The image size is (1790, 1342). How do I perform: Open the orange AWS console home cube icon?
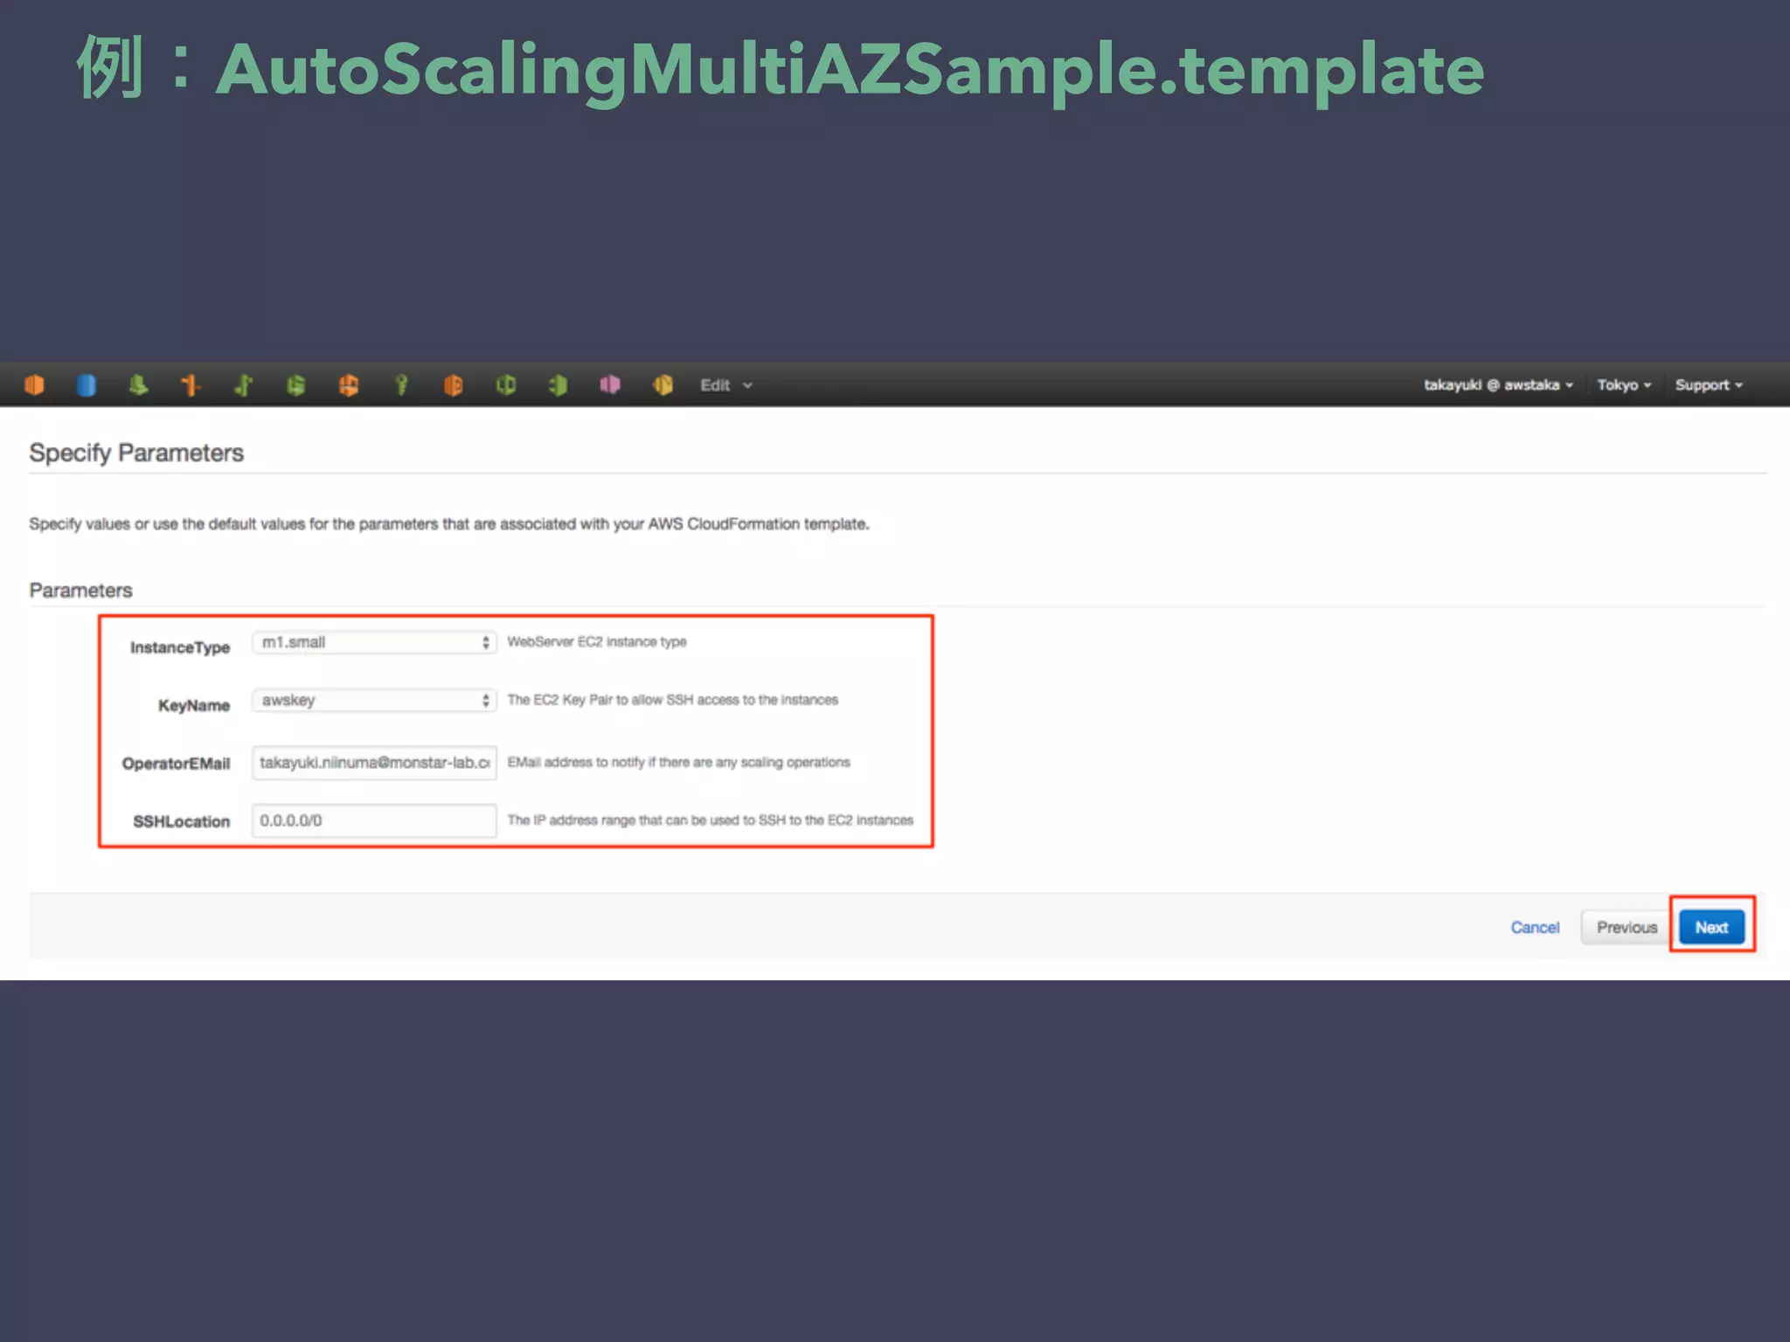(x=34, y=385)
